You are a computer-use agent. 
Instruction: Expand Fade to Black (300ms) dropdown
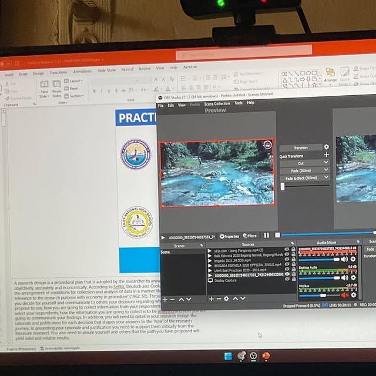click(326, 177)
